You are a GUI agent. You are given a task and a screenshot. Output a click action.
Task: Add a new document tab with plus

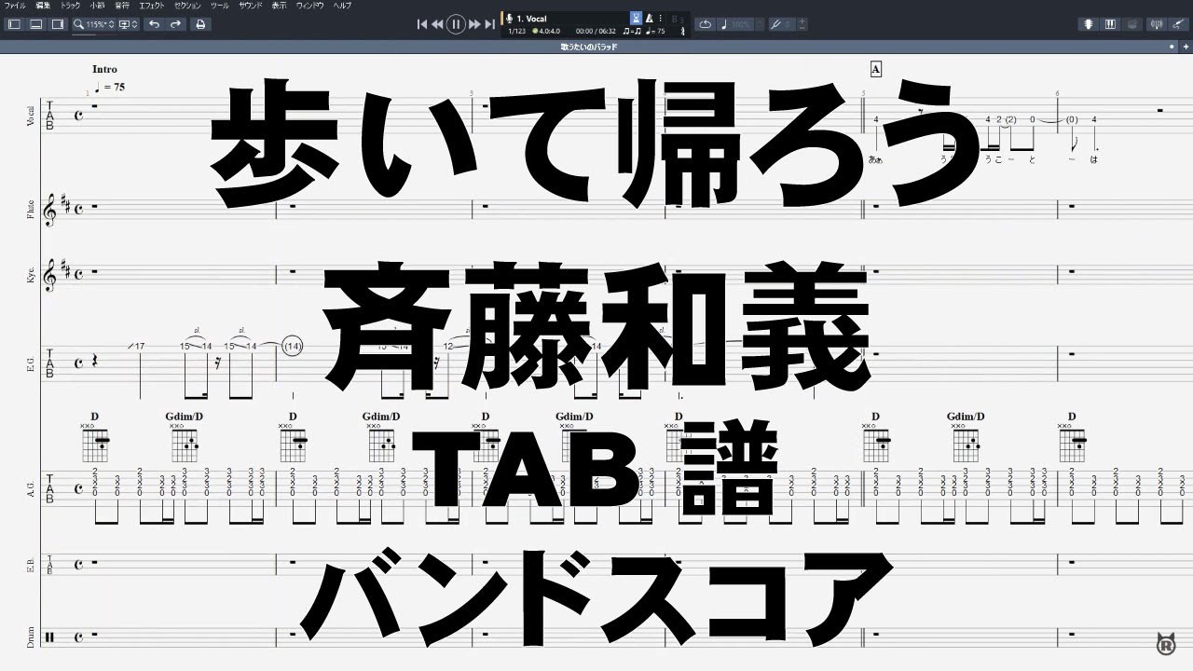pyautogui.click(x=1185, y=46)
